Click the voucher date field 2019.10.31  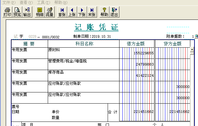[101, 36]
